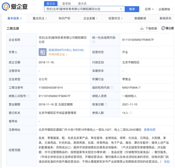Click the 登记机关 value 北京市朝阳区市场监督管理局
The height and width of the screenshot is (168, 175).
tap(57, 113)
